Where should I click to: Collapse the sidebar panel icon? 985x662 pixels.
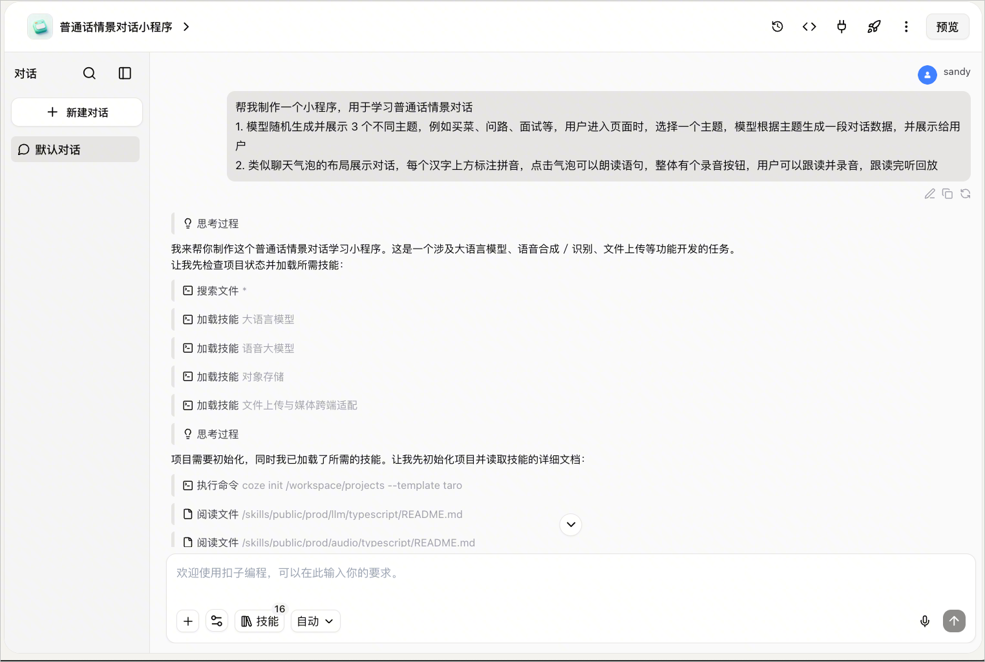(125, 74)
